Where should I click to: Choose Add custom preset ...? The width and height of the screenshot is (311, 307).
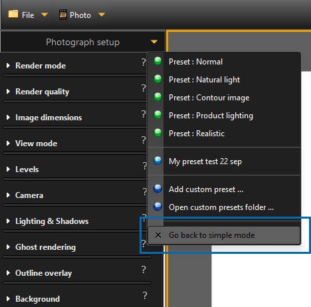coord(224,189)
